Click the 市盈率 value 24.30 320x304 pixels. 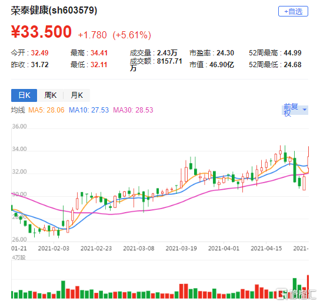225,53
